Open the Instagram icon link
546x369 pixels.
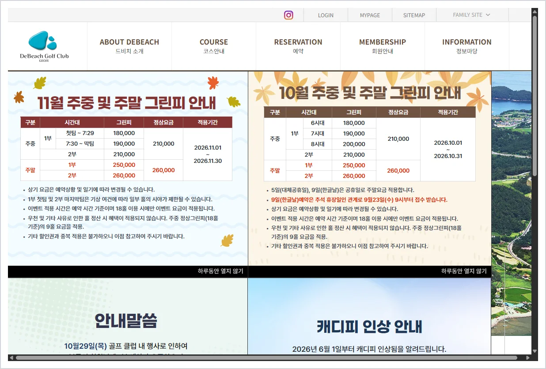pos(288,15)
